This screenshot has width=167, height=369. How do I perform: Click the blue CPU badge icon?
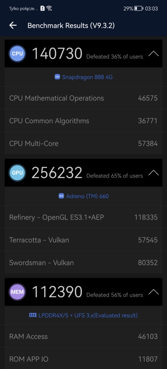[17, 54]
